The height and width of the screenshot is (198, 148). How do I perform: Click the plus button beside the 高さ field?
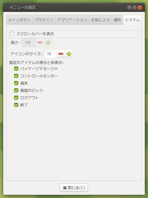pyautogui.click(x=48, y=42)
